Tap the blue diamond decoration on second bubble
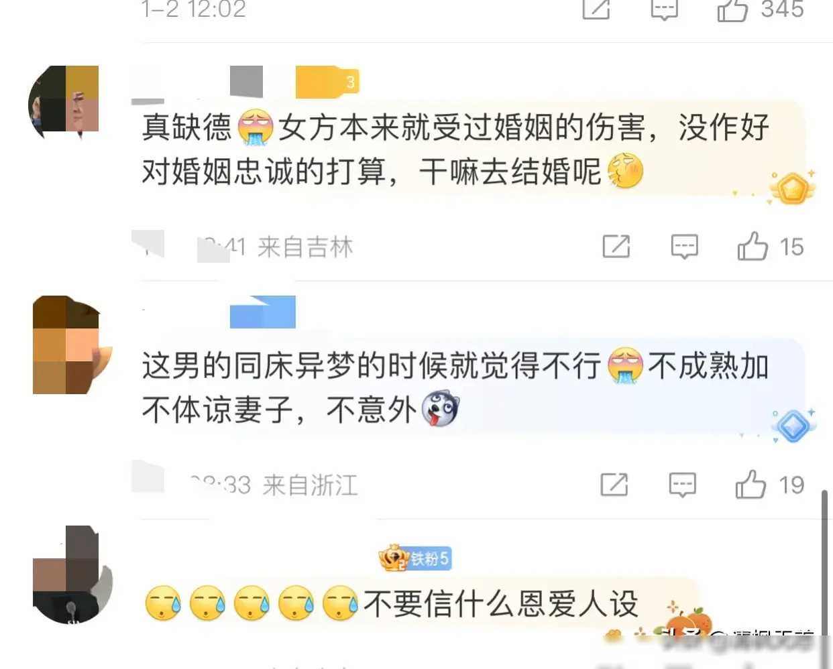 793,426
